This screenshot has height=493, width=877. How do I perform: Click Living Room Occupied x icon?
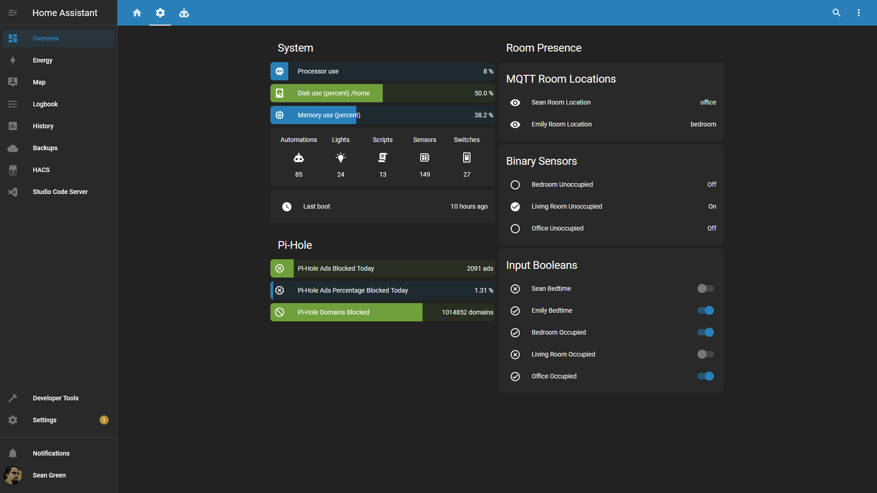(515, 355)
